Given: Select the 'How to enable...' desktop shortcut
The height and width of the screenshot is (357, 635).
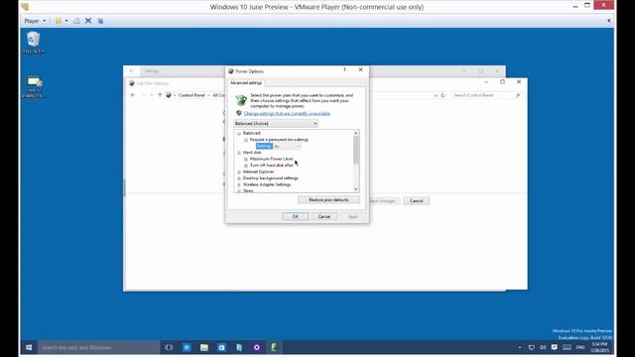Looking at the screenshot, I should pyautogui.click(x=34, y=86).
